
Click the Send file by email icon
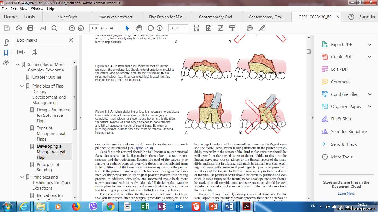point(42,28)
